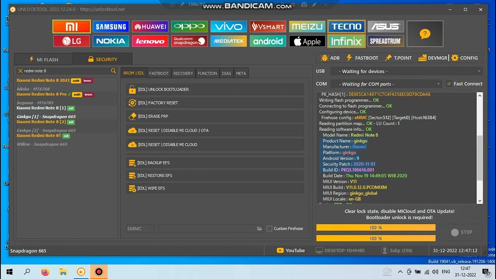The width and height of the screenshot is (496, 279).
Task: Clear the model search with X icon
Action: [x=20, y=71]
